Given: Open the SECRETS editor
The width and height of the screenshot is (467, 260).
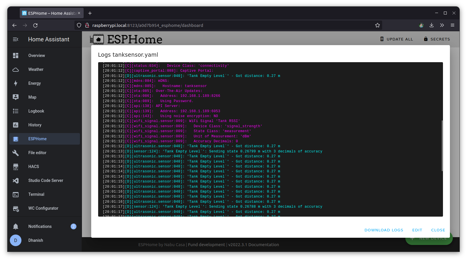Looking at the screenshot, I should coord(437,39).
